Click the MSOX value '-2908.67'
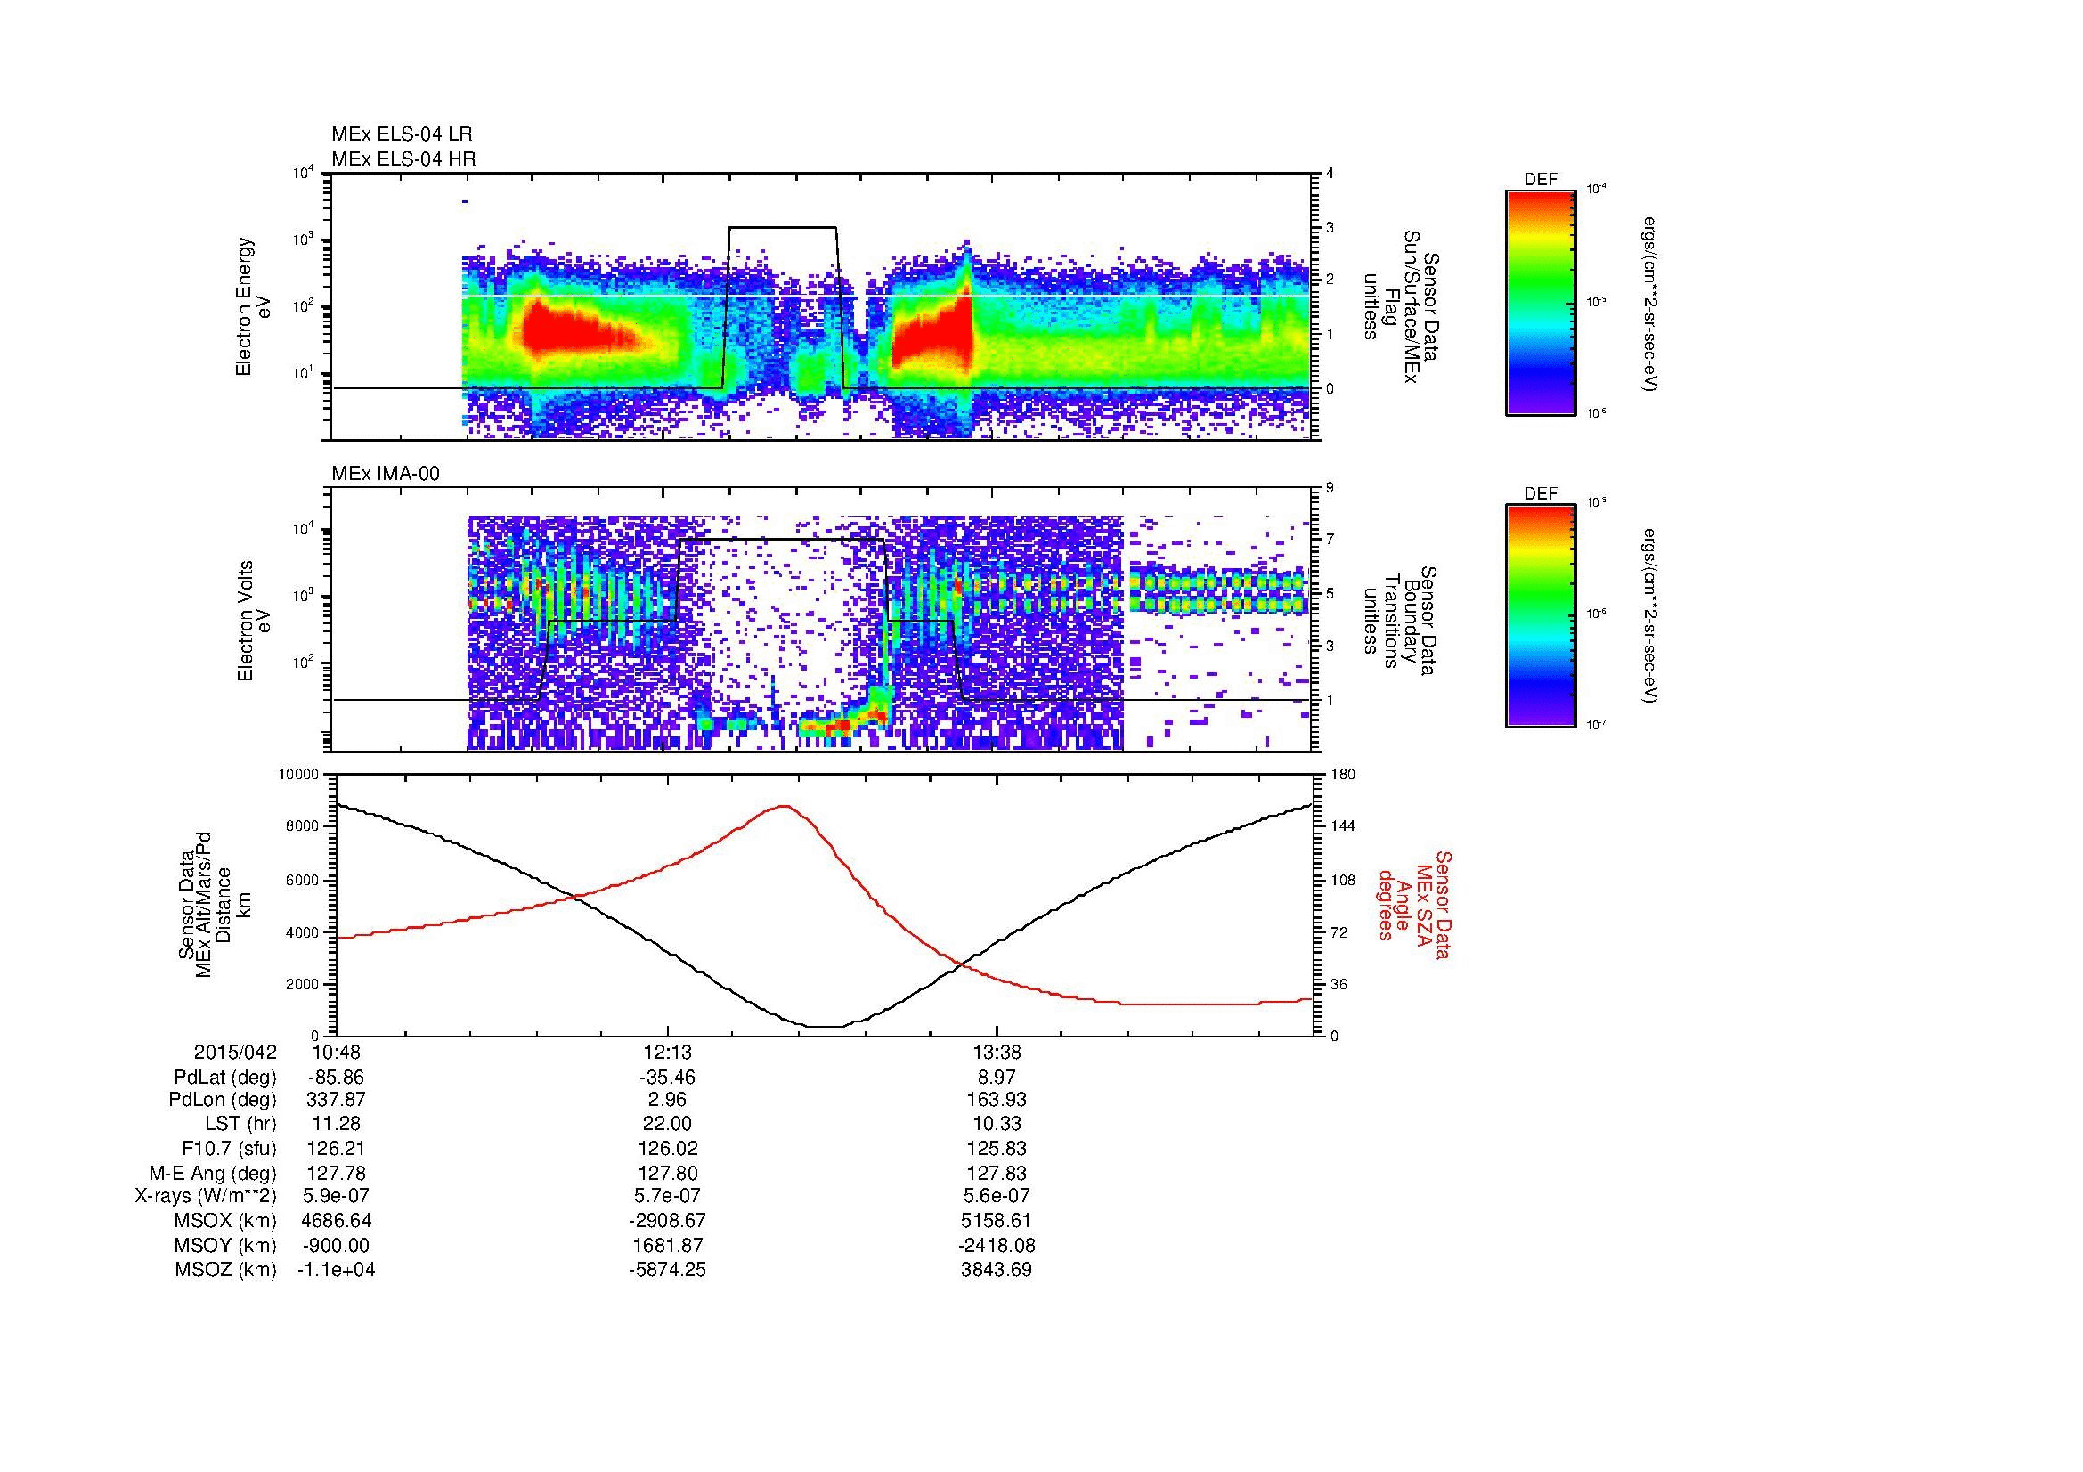This screenshot has width=2083, height=1472. point(668,1221)
